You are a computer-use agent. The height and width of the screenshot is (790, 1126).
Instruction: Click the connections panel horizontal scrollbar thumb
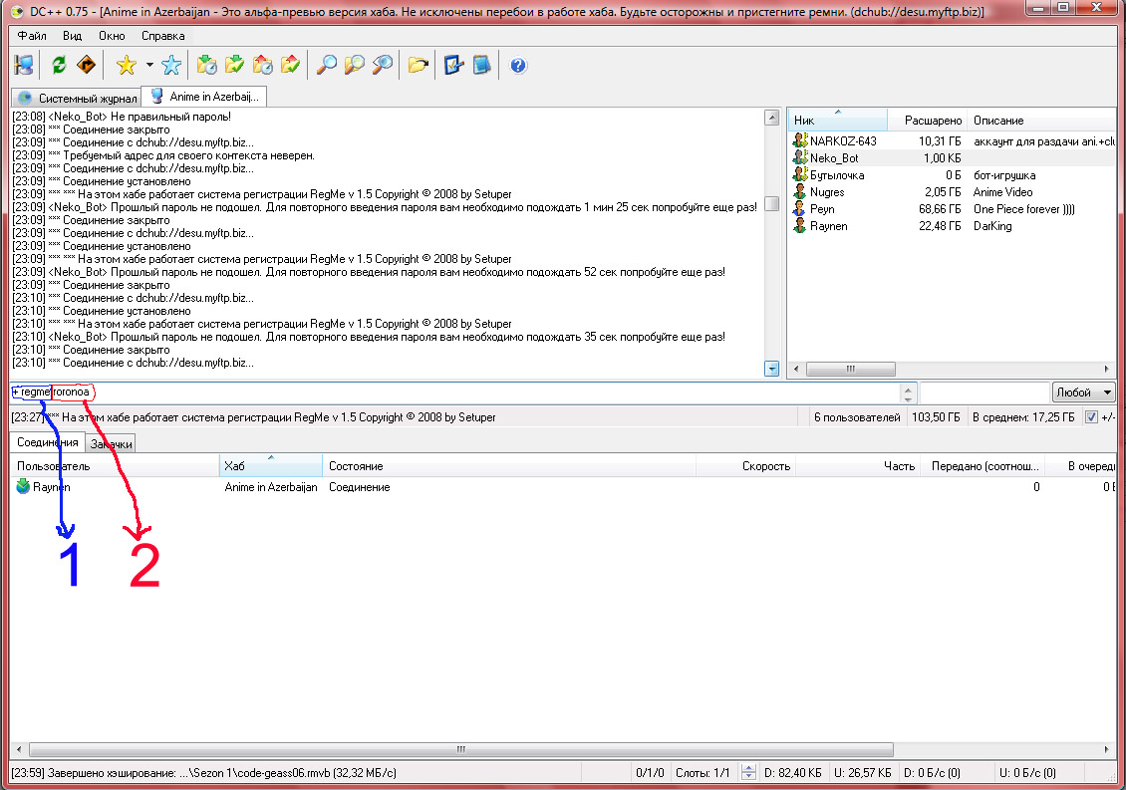(x=461, y=749)
